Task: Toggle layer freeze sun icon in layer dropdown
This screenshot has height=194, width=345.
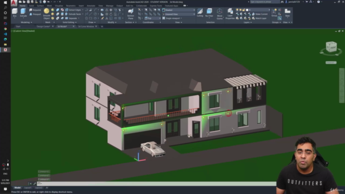Action: point(240,10)
